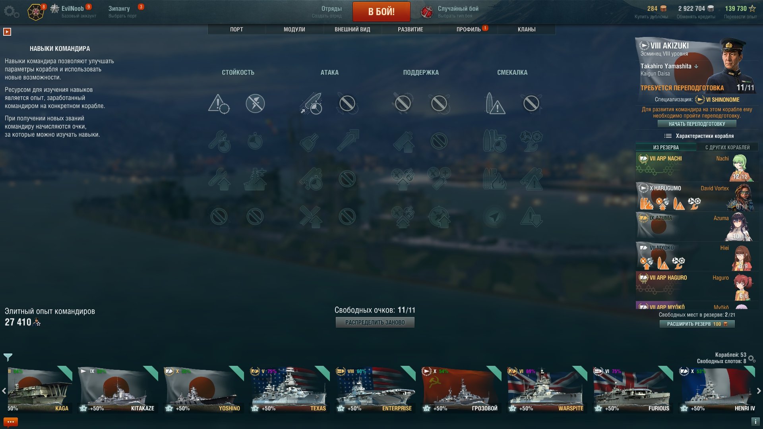Open the Модули tab
This screenshot has height=429, width=763.
click(x=294, y=29)
